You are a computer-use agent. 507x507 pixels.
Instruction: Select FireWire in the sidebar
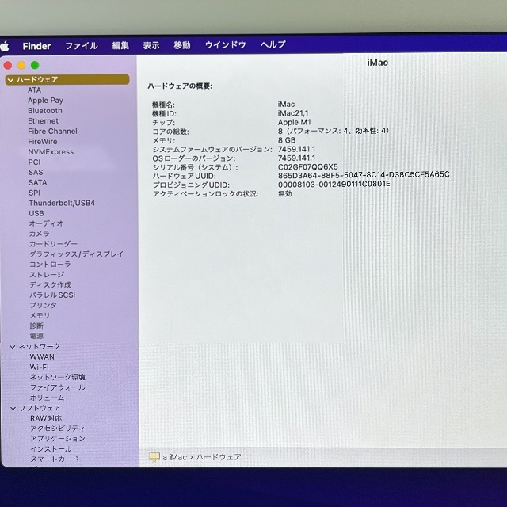(42, 142)
